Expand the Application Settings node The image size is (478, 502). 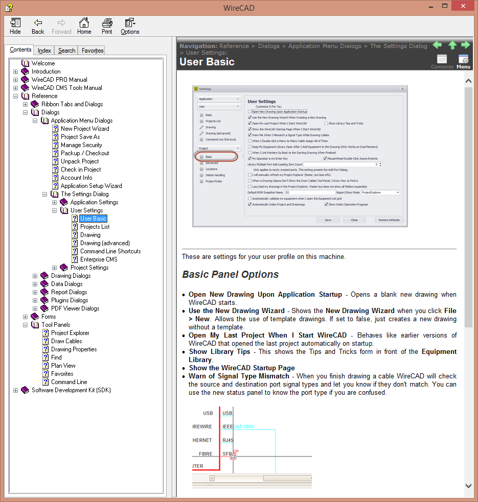(x=55, y=202)
